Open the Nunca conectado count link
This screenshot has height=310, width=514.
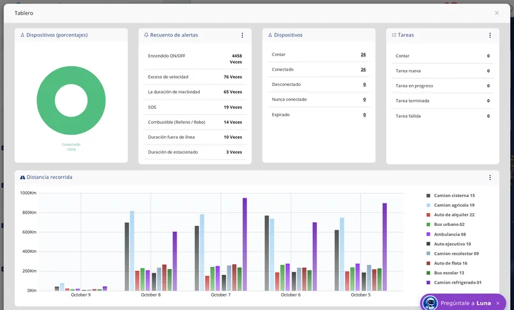[x=364, y=99]
